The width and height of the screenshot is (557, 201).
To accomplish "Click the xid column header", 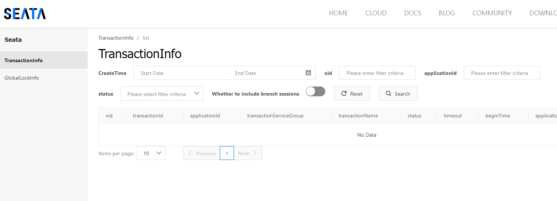I will point(112,116).
